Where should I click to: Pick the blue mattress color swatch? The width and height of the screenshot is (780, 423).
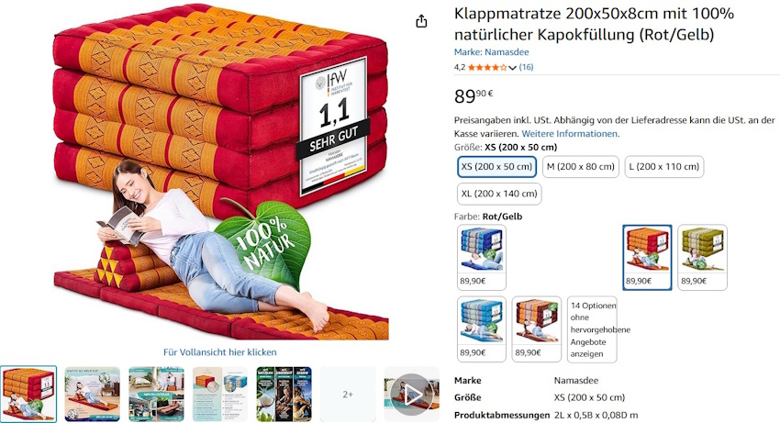point(482,257)
